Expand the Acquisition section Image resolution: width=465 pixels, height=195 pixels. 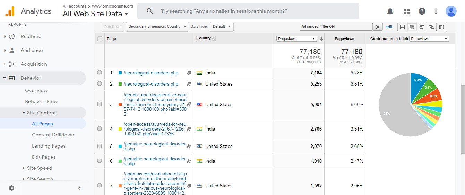(5, 64)
